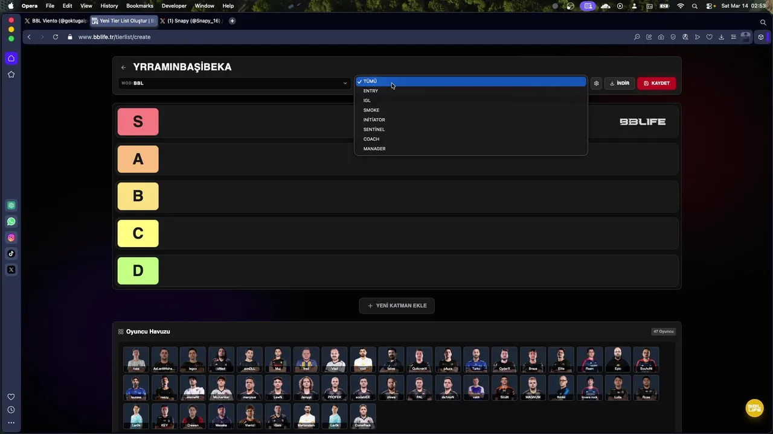Select player card Elite
The height and width of the screenshot is (434, 773).
(561, 359)
